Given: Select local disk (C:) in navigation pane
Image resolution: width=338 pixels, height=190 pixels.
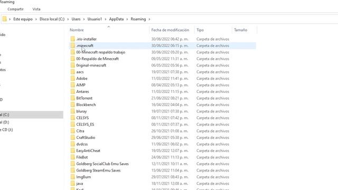Looking at the screenshot, I should point(32,115).
